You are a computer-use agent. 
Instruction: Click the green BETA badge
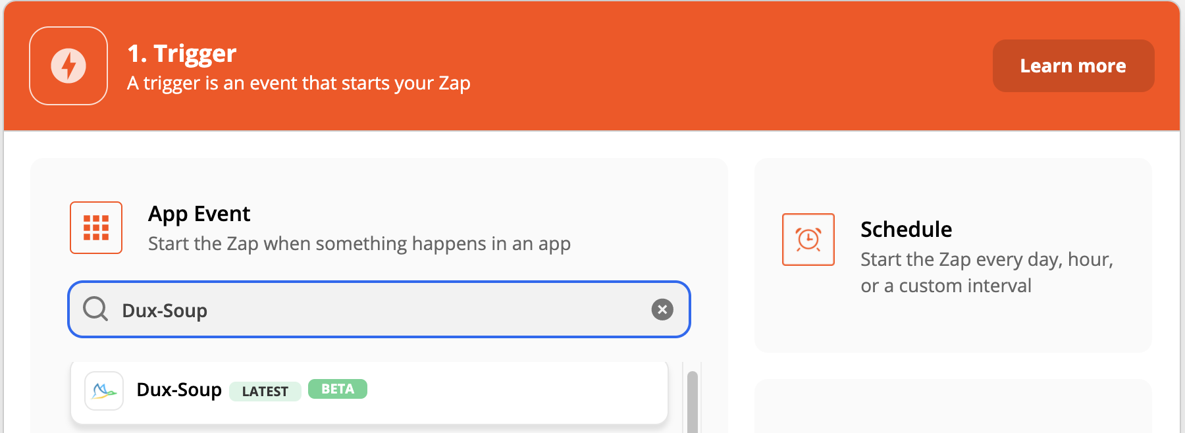coord(338,389)
